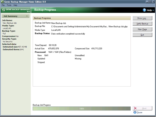Click the Backup Type value Full
156x117 pixels.
click(x=4, y=33)
